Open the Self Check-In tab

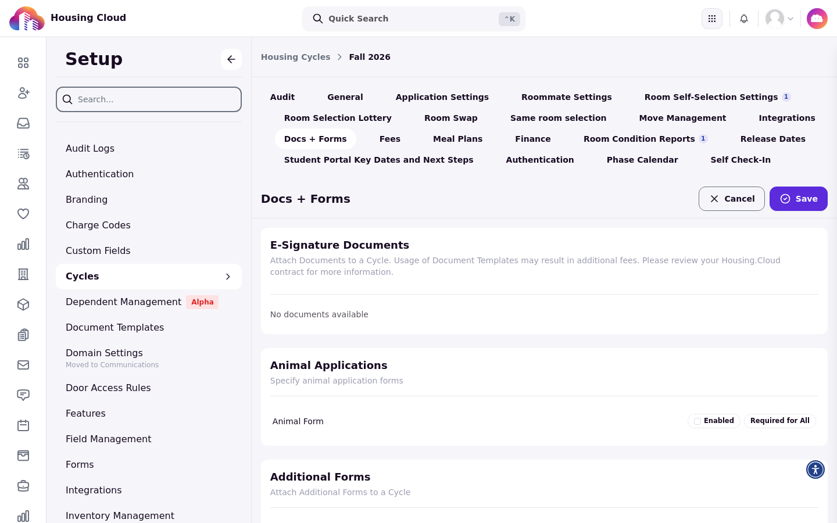pyautogui.click(x=741, y=160)
